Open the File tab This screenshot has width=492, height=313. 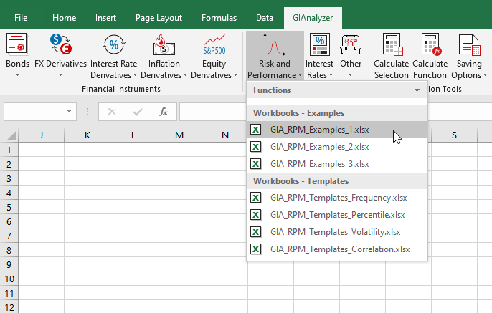point(21,18)
